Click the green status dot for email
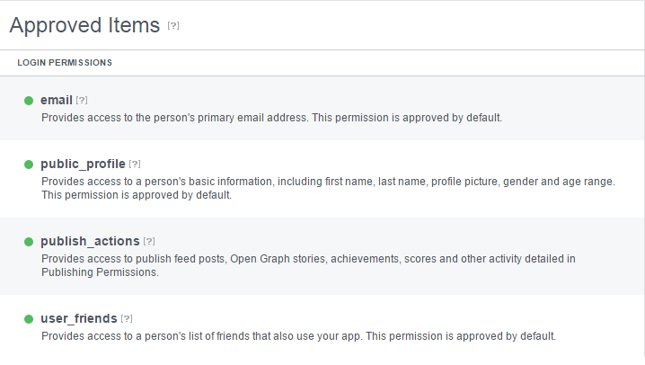Screen dimensions: 645x365 coord(29,100)
